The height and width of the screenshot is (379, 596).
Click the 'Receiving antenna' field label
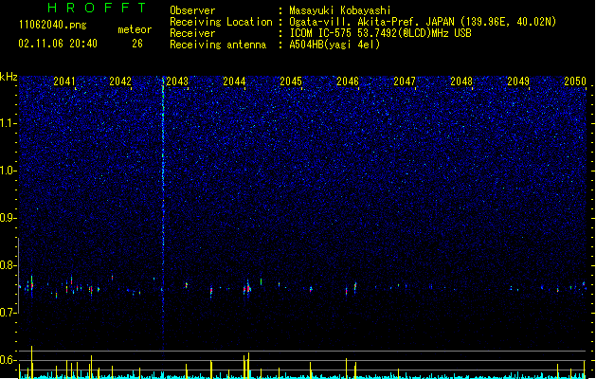click(x=218, y=45)
